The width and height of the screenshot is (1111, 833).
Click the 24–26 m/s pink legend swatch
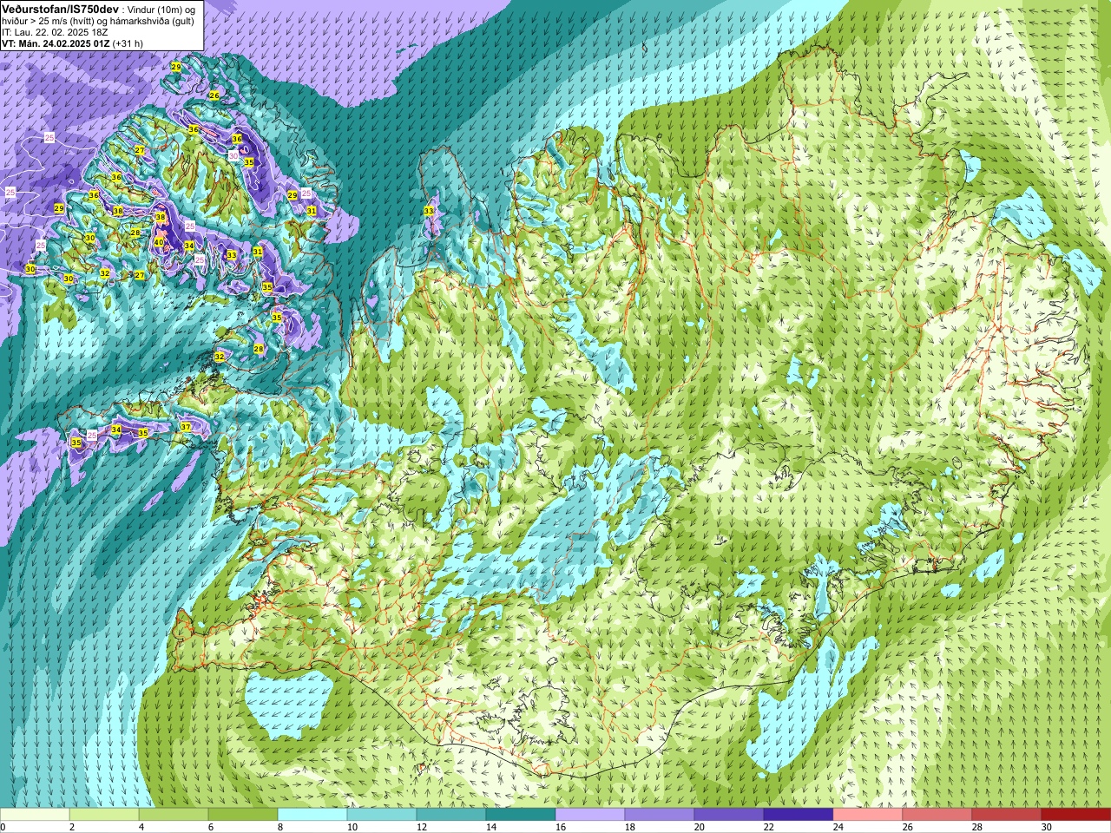[x=868, y=815]
